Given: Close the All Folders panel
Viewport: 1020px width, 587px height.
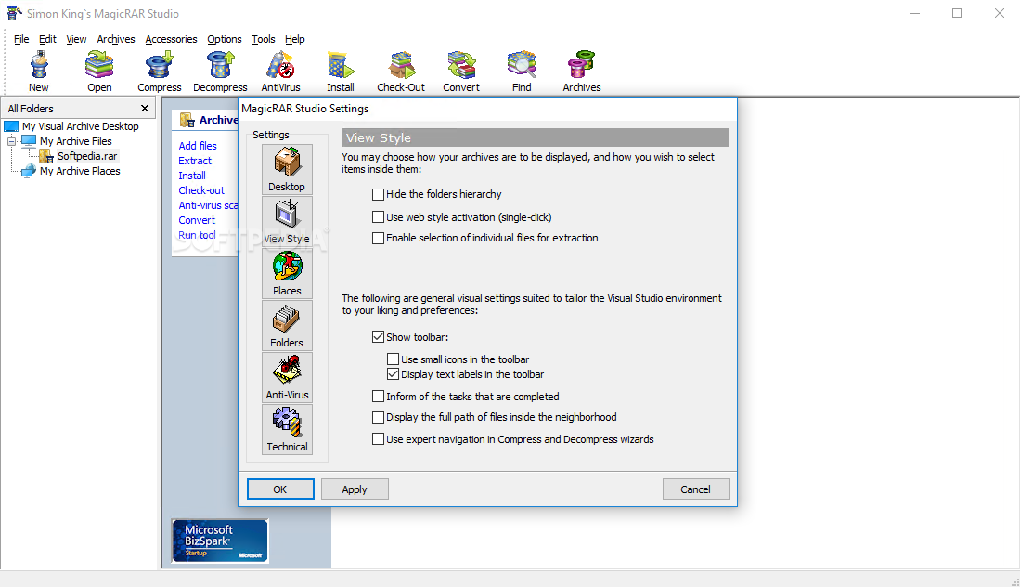Looking at the screenshot, I should point(145,108).
